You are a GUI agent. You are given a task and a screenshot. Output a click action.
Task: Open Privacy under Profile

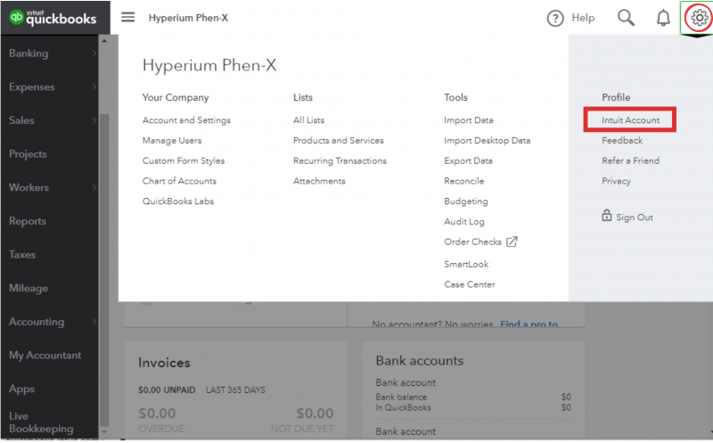click(x=616, y=181)
